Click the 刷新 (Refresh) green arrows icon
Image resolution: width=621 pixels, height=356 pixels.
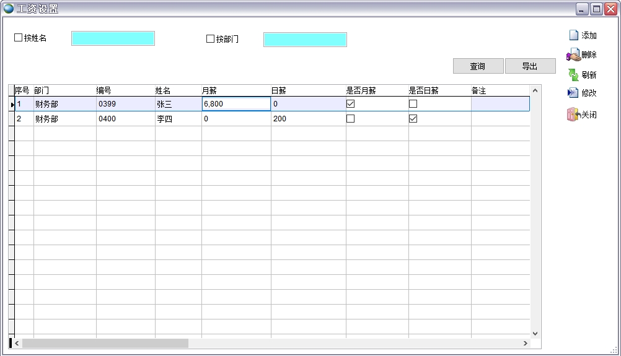tap(573, 75)
